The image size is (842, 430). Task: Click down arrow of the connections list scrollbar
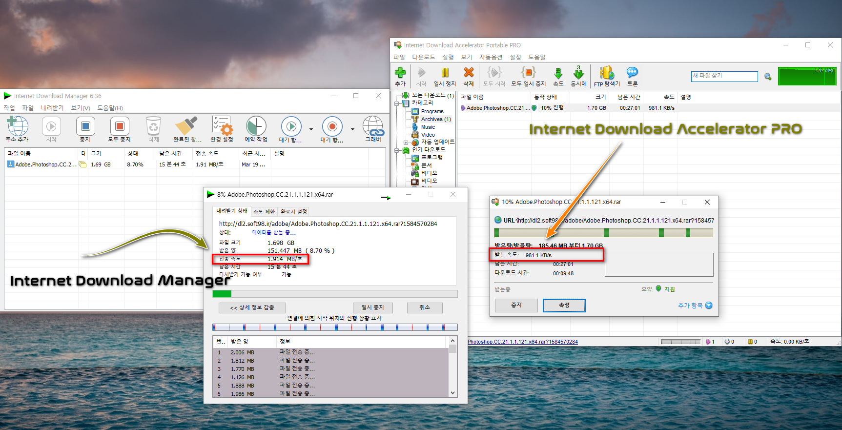(452, 393)
